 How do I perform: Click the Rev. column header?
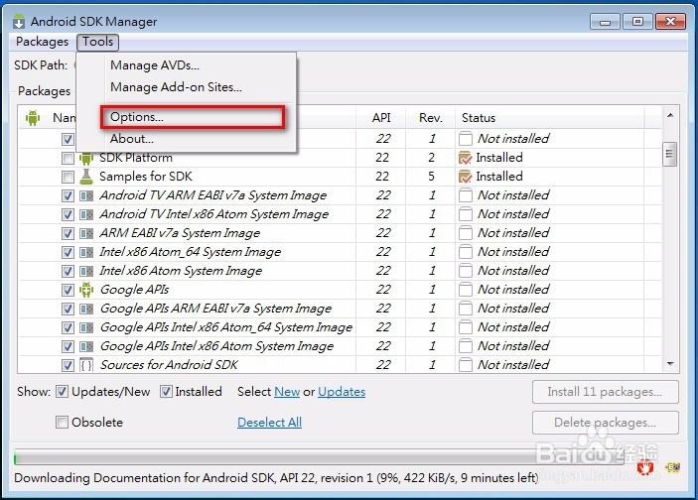(x=431, y=118)
